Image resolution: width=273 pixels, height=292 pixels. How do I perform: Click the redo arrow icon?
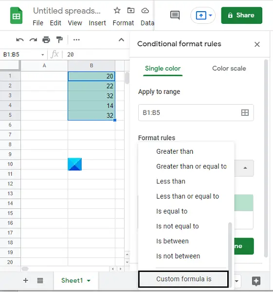(x=33, y=40)
